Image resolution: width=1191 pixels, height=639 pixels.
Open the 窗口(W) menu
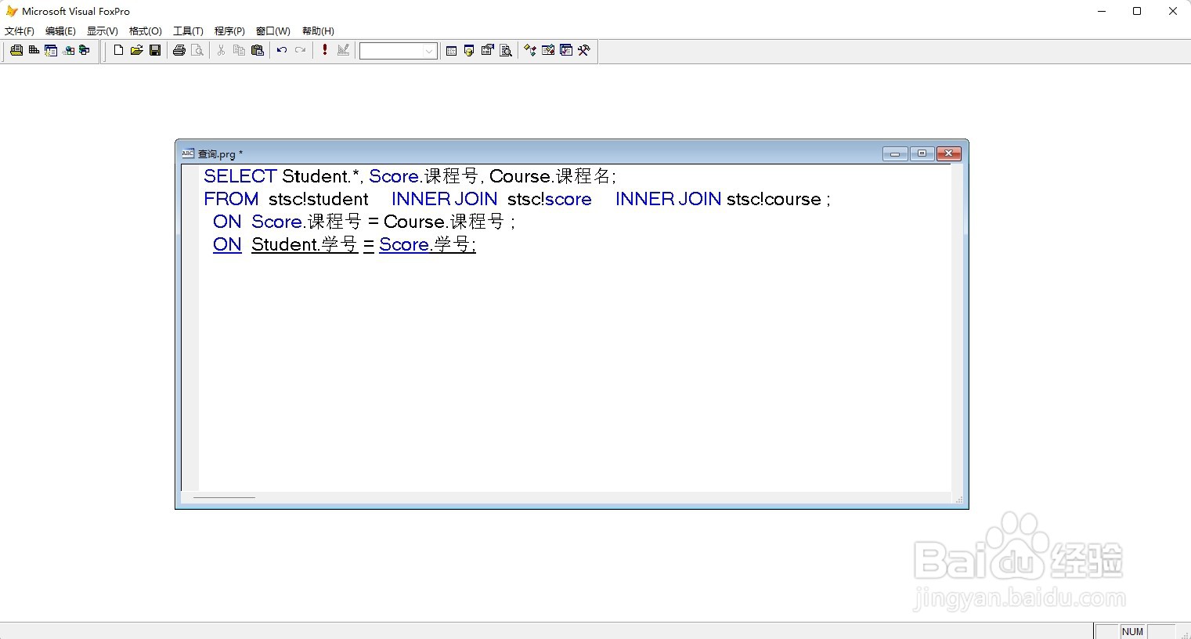(x=273, y=31)
